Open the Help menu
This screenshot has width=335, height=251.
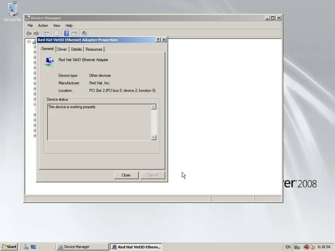pyautogui.click(x=69, y=25)
